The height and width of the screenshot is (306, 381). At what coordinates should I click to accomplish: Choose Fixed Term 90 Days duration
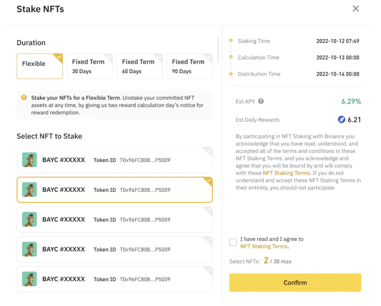[x=189, y=66]
